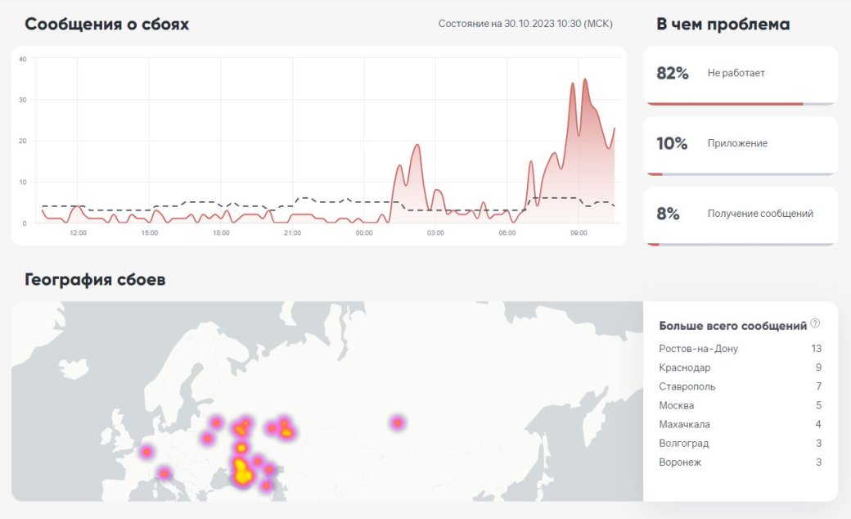Click the "12:00" time axis label
The height and width of the screenshot is (519, 851).
[78, 233]
